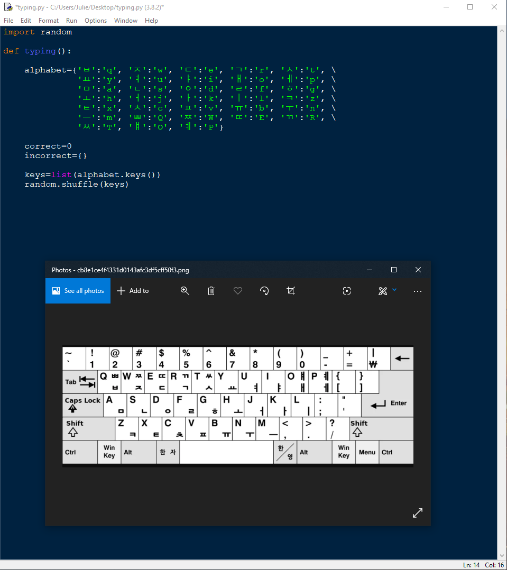Minimize the Photos window
Image resolution: width=507 pixels, height=570 pixels.
click(370, 270)
